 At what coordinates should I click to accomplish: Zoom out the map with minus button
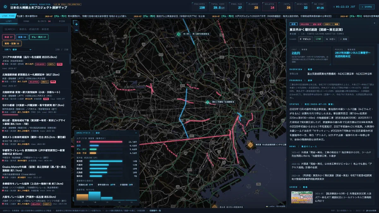(76, 30)
